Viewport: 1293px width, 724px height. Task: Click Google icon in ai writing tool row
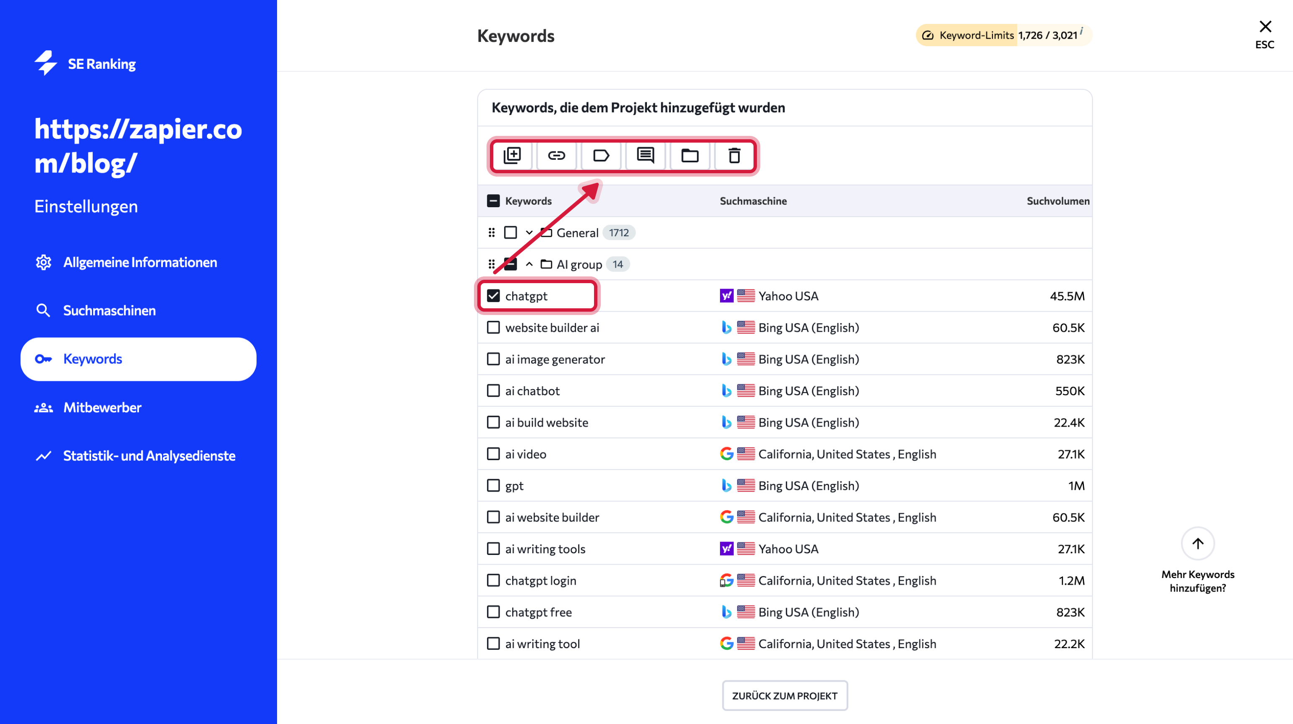[726, 643]
